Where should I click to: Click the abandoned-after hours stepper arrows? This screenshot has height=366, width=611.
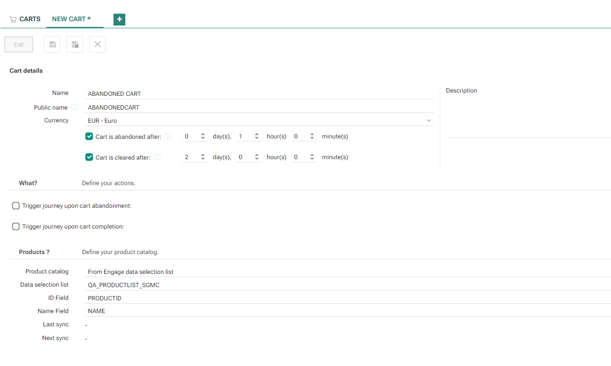click(x=257, y=136)
